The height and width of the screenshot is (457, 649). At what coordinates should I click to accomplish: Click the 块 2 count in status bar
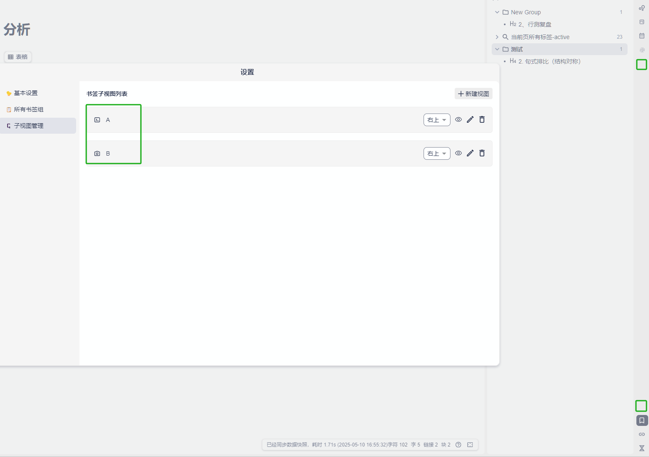click(x=446, y=445)
